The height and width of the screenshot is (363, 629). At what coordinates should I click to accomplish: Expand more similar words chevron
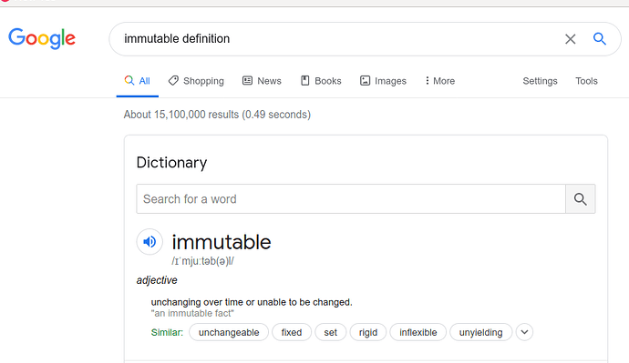click(524, 332)
